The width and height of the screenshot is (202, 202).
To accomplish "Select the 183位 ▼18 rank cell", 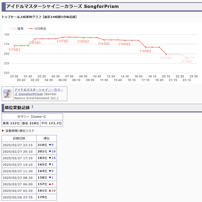I will tap(47, 158).
